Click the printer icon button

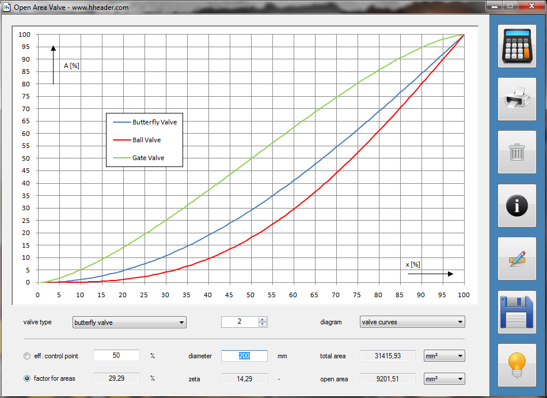(516, 99)
